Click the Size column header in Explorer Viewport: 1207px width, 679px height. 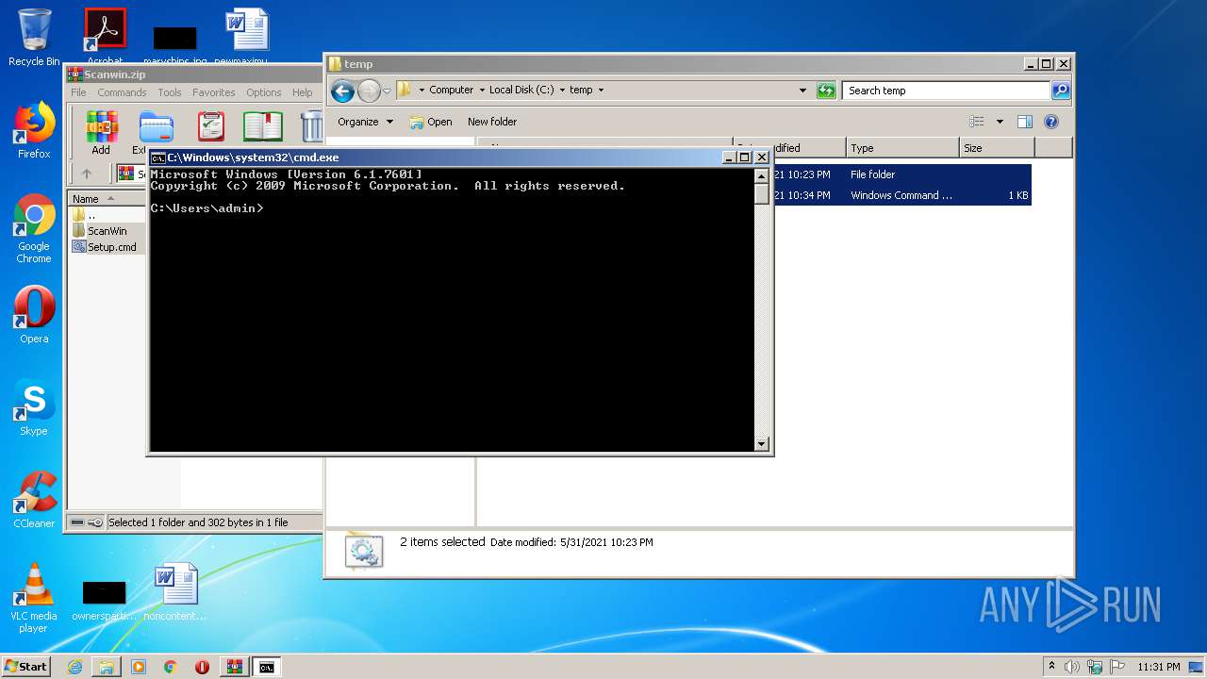[x=997, y=148]
